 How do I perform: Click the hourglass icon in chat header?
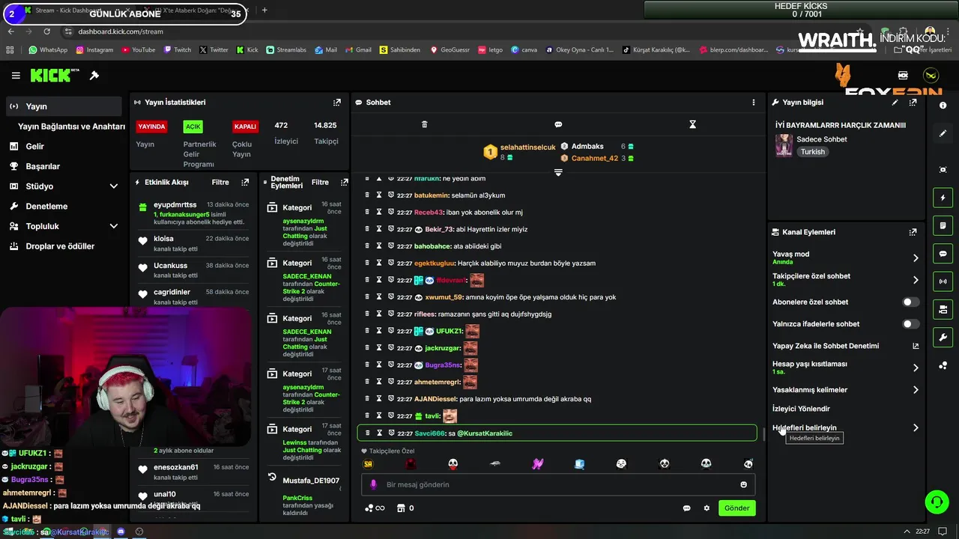[692, 124]
